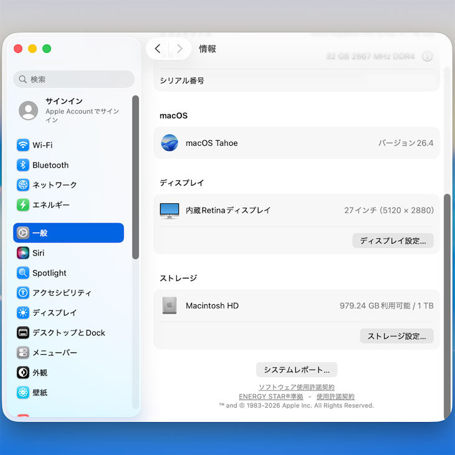The height and width of the screenshot is (455, 455).
Task: Open Wi-Fi settings icon in sidebar
Action: (x=23, y=145)
